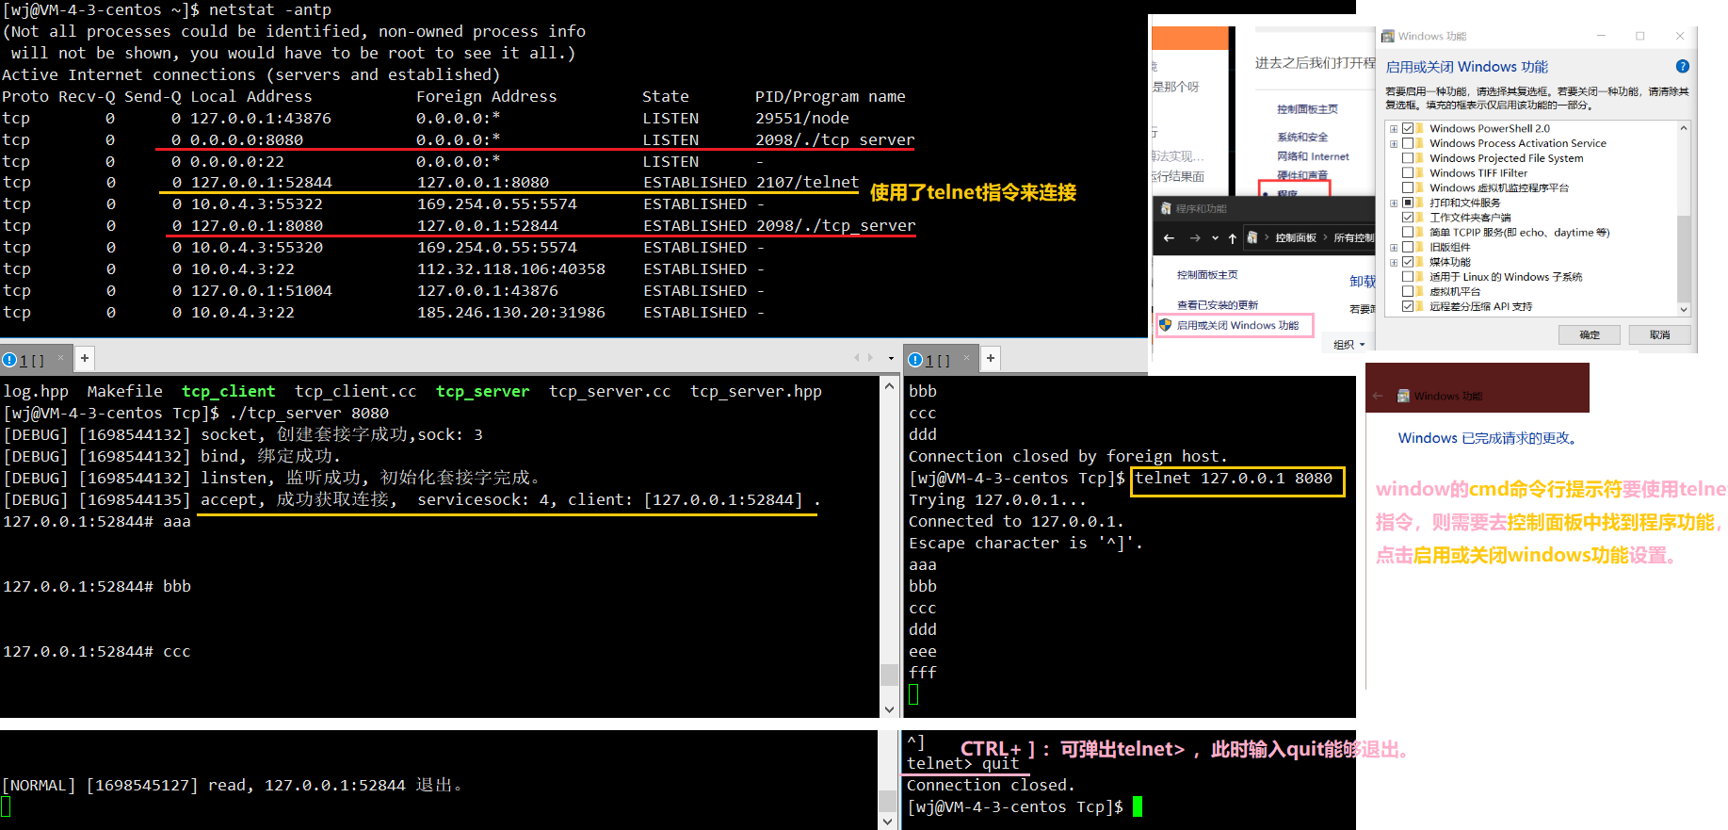Click the shield icon beside 启用或关闭 Windows 功能

tap(1165, 325)
